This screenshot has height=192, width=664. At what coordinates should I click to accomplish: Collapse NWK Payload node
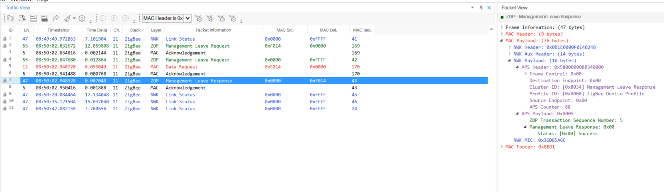click(510, 61)
